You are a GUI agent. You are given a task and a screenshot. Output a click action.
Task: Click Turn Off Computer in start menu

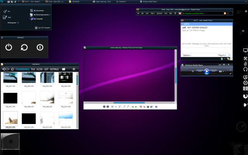tap(42, 28)
